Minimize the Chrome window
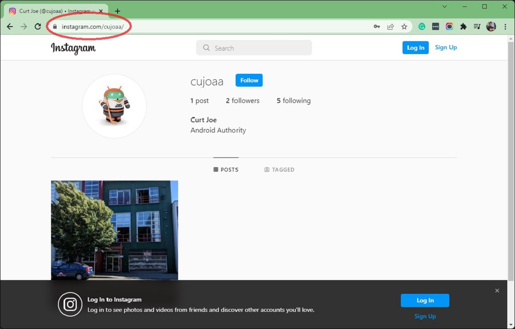The image size is (515, 329). coord(464,6)
